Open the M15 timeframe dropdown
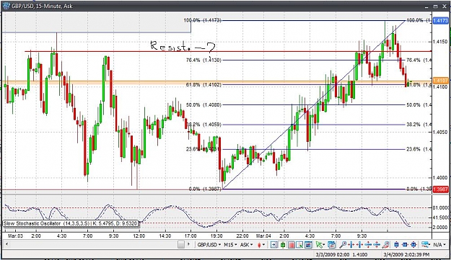The height and width of the screenshot is (260, 451). pyautogui.click(x=230, y=245)
